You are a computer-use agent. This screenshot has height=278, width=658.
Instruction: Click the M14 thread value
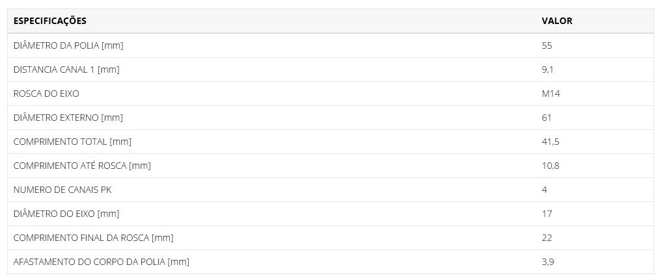pos(551,94)
